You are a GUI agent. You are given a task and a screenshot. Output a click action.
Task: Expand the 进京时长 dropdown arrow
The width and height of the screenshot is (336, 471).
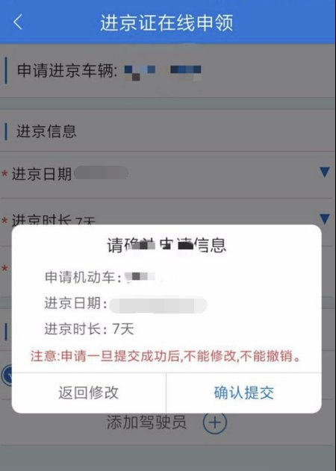pyautogui.click(x=325, y=219)
